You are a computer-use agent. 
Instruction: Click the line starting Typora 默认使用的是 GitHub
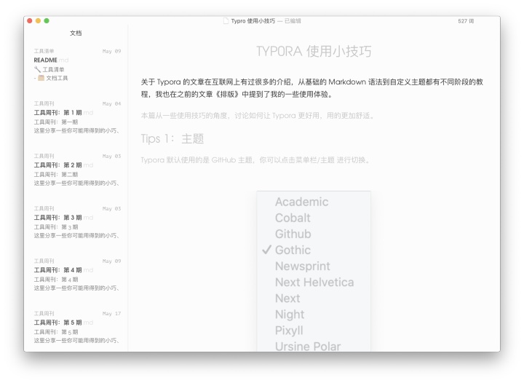coord(255,160)
